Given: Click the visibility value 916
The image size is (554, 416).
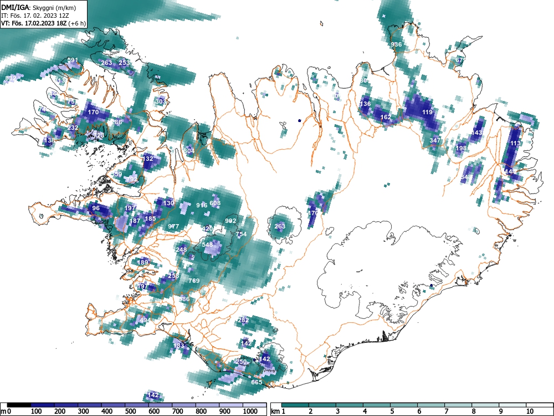Looking at the screenshot, I should click(202, 205).
